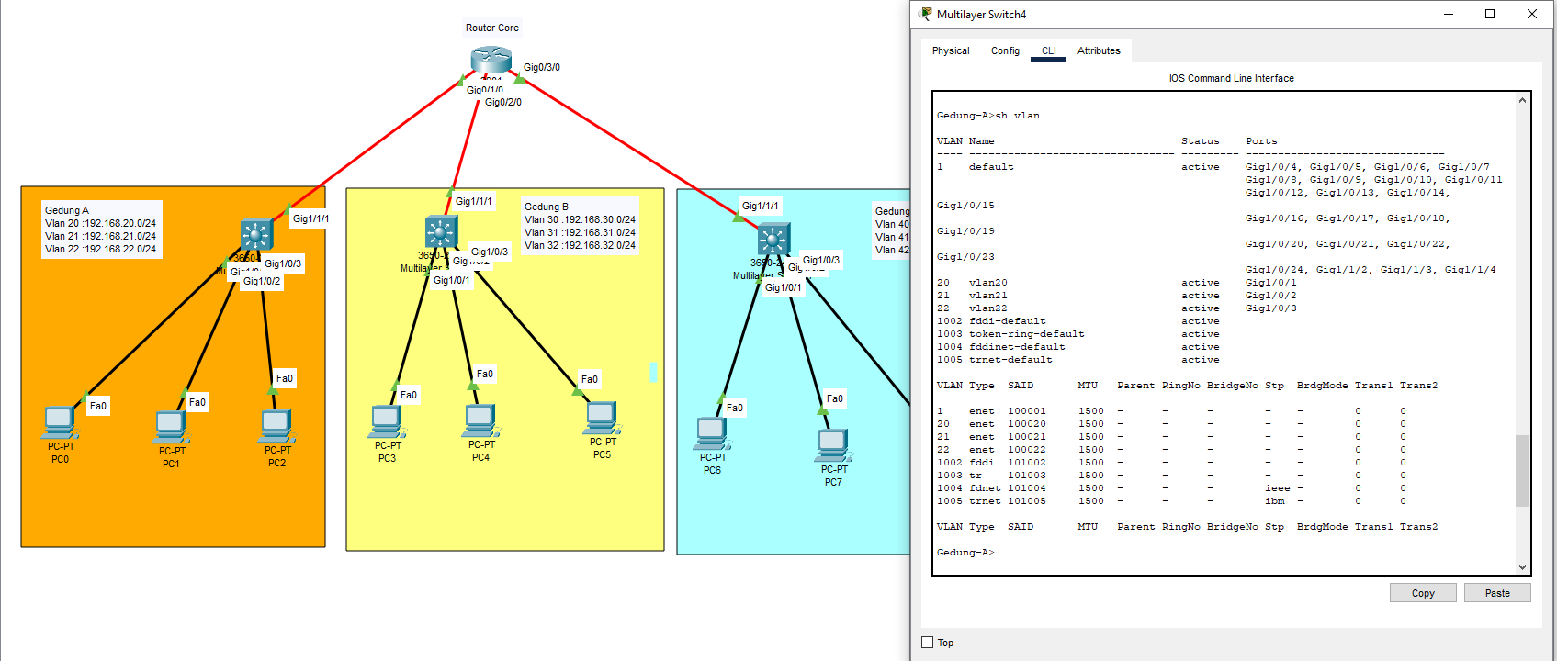Select the Gedung A multilayer switch icon

tap(256, 235)
